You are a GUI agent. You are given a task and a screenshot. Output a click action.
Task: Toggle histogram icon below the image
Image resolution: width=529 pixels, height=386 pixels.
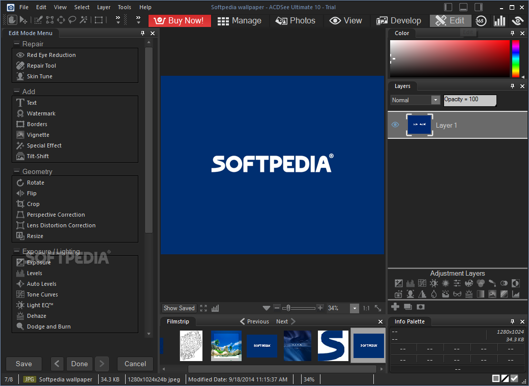(x=215, y=308)
